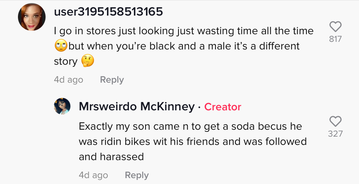359x184 pixels.
Task: Click the thinking face emoji after 'story'
Action: 88,61
